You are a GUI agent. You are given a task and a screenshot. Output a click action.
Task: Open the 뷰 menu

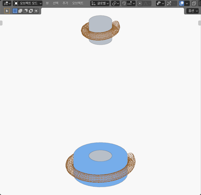point(47,3)
